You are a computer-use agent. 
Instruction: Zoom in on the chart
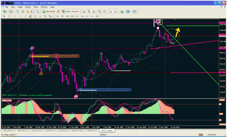click(x=100, y=12)
